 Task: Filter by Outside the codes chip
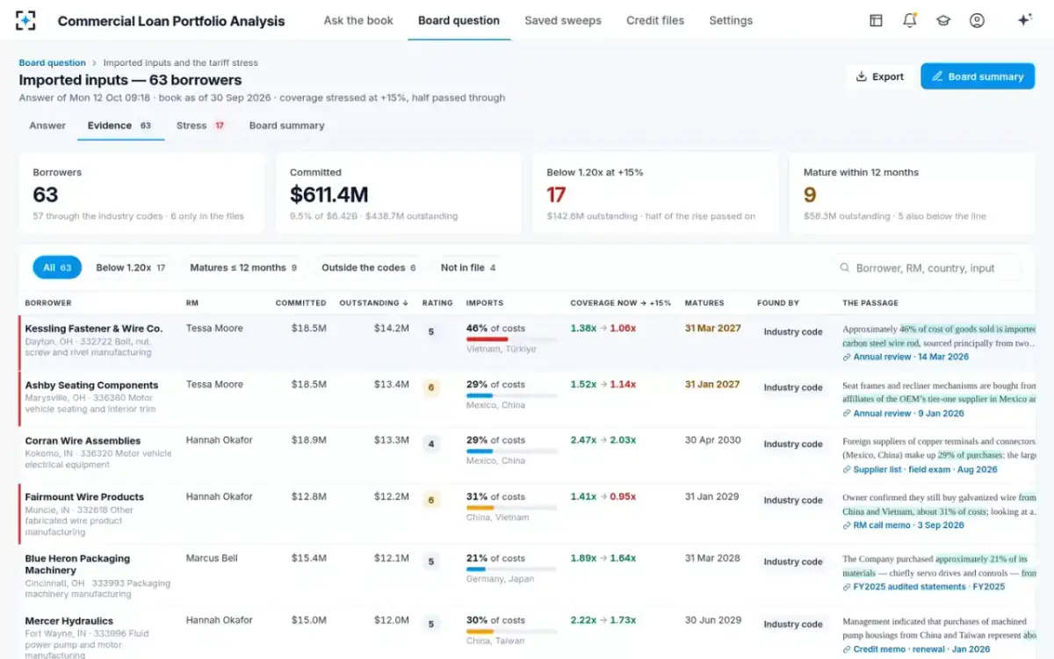[369, 268]
